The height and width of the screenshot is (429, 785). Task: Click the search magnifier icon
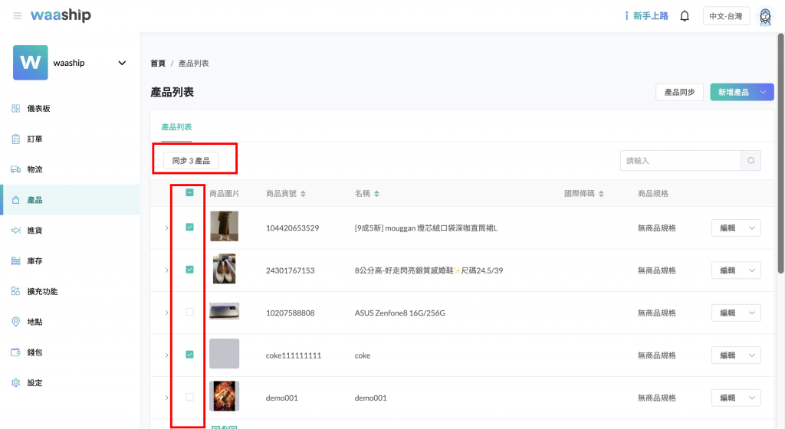pos(751,161)
